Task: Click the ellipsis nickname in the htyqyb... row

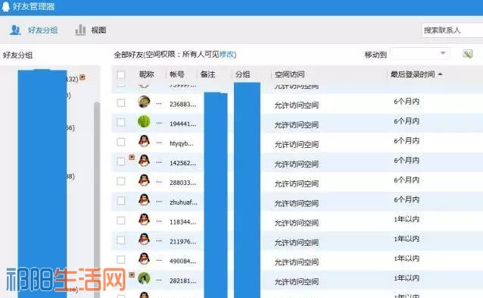Action: pos(159,143)
